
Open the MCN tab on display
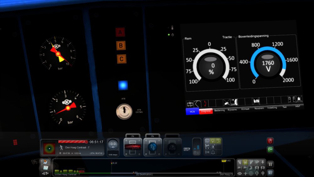192,111
